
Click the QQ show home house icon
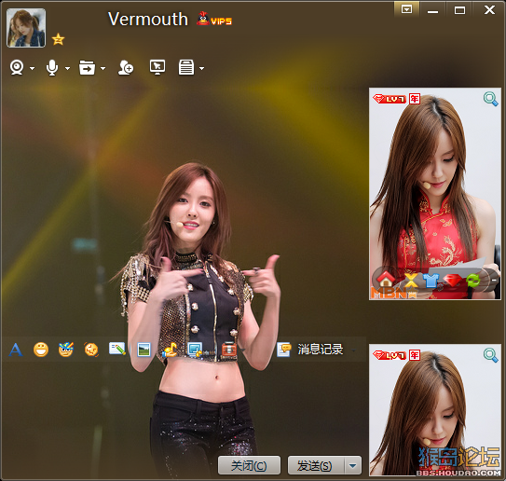(x=386, y=280)
